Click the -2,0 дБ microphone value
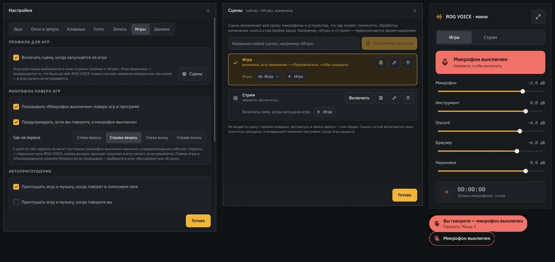Image resolution: width=555 pixels, height=262 pixels. (536, 83)
